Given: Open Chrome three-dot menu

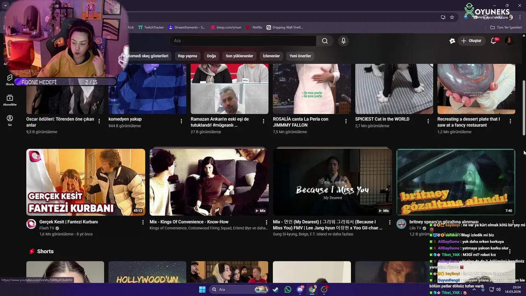Looking at the screenshot, I should click(x=520, y=17).
